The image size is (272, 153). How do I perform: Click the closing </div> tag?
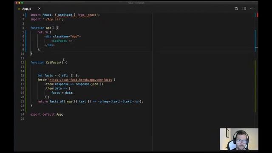point(49,45)
